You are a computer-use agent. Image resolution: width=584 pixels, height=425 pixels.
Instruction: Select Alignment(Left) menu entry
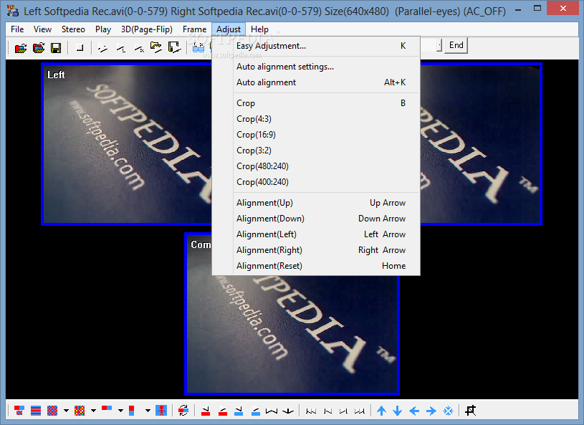coord(316,234)
